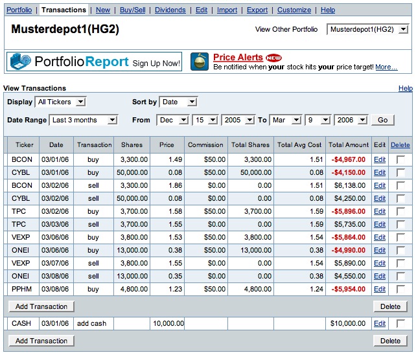Open the Export menu link
Viewport: 416px width, 355px height.
[x=257, y=10]
